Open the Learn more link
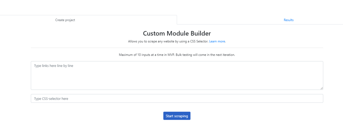This screenshot has height=132, width=343. (x=217, y=41)
